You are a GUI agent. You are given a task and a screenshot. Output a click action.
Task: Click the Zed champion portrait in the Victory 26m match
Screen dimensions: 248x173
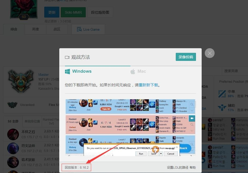point(83,103)
